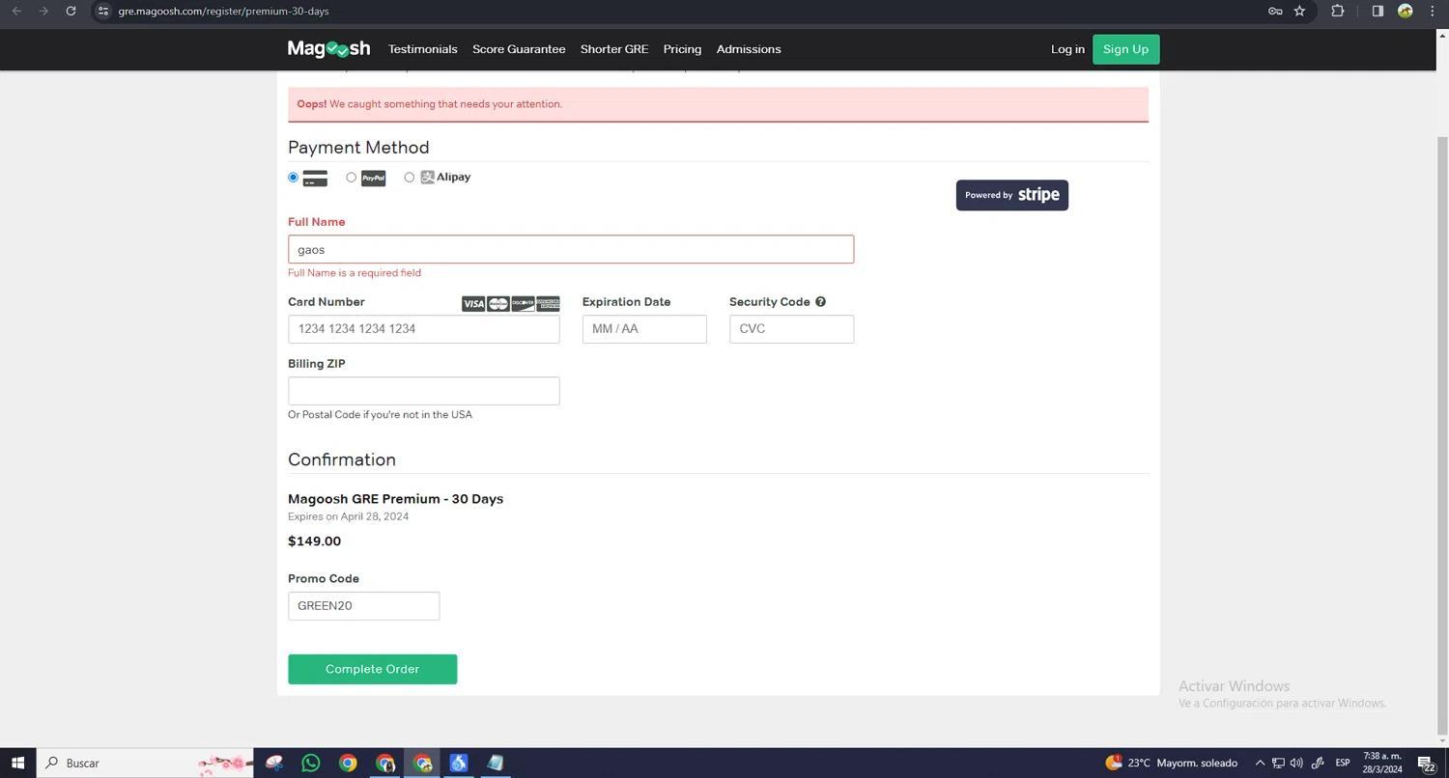The height and width of the screenshot is (778, 1449).
Task: Click the 'Full Name is a required field' error text
Action: coord(355,273)
